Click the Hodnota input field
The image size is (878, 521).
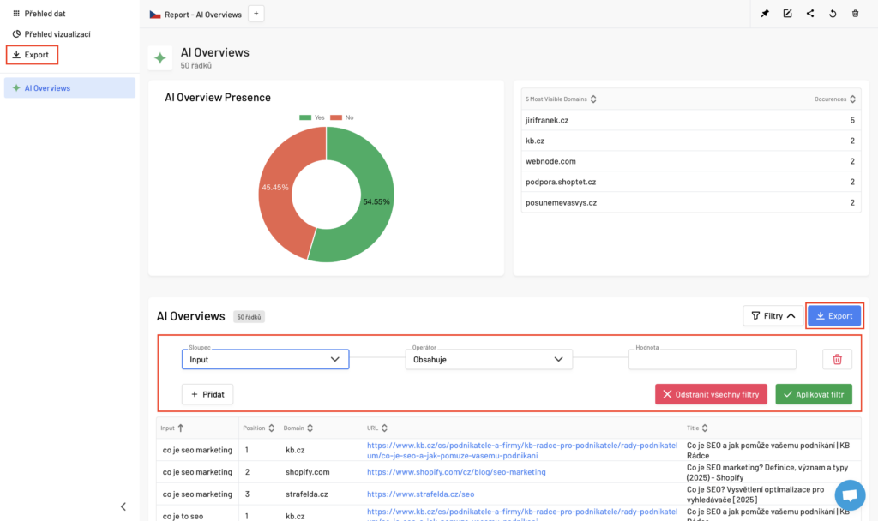(712, 360)
